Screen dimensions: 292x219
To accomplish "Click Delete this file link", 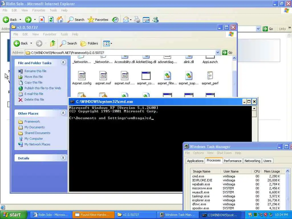I will tap(34, 100).
